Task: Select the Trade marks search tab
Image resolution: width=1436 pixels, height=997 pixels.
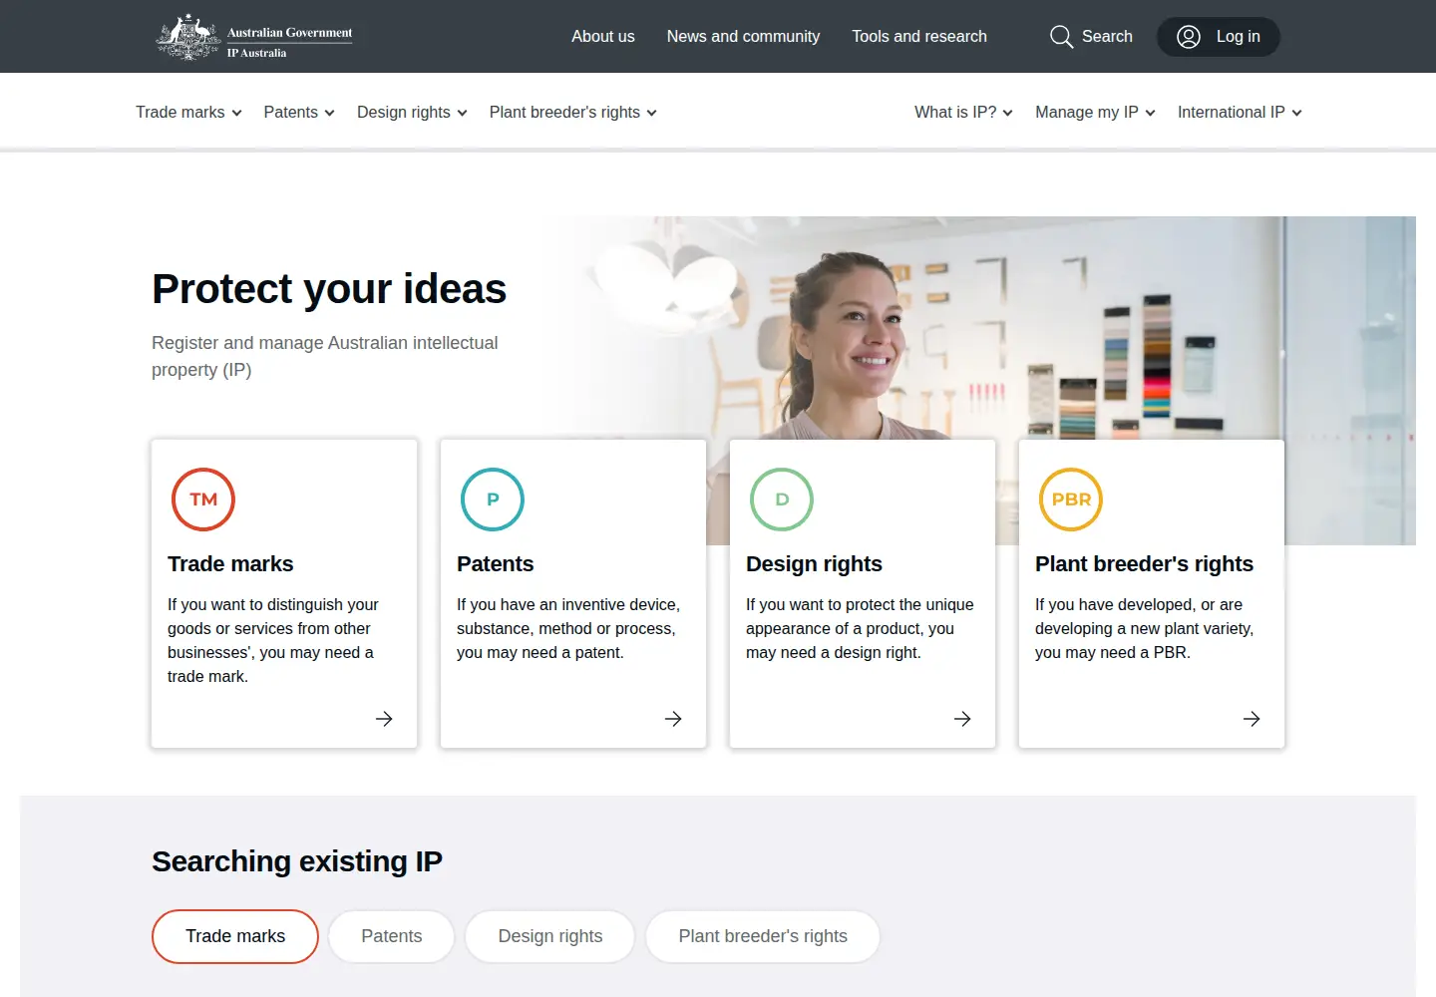Action: (235, 936)
